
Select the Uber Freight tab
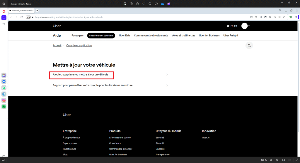point(231,36)
